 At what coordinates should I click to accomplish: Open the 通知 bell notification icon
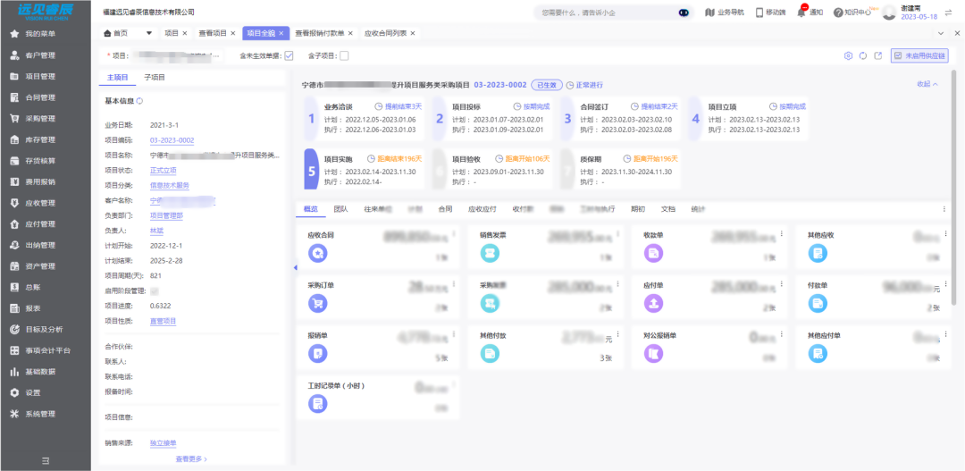pyautogui.click(x=801, y=13)
